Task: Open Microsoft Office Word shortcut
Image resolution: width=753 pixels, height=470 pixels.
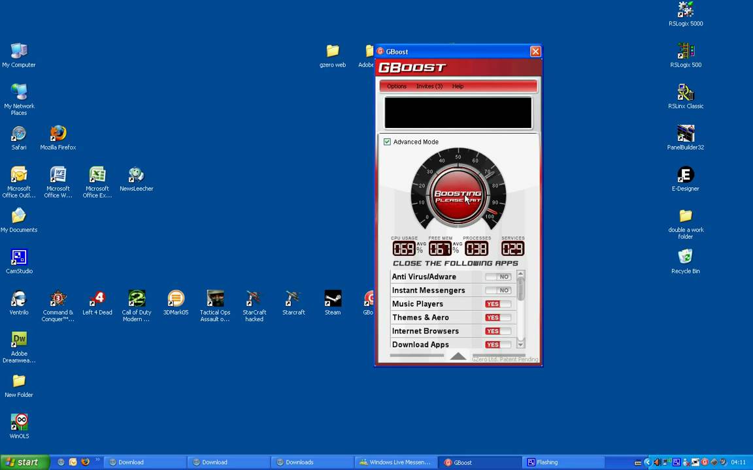Action: [58, 181]
